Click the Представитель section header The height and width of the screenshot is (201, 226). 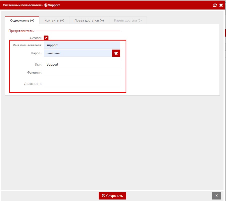pos(21,31)
